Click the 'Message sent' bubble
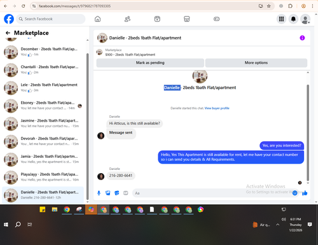 (x=121, y=133)
